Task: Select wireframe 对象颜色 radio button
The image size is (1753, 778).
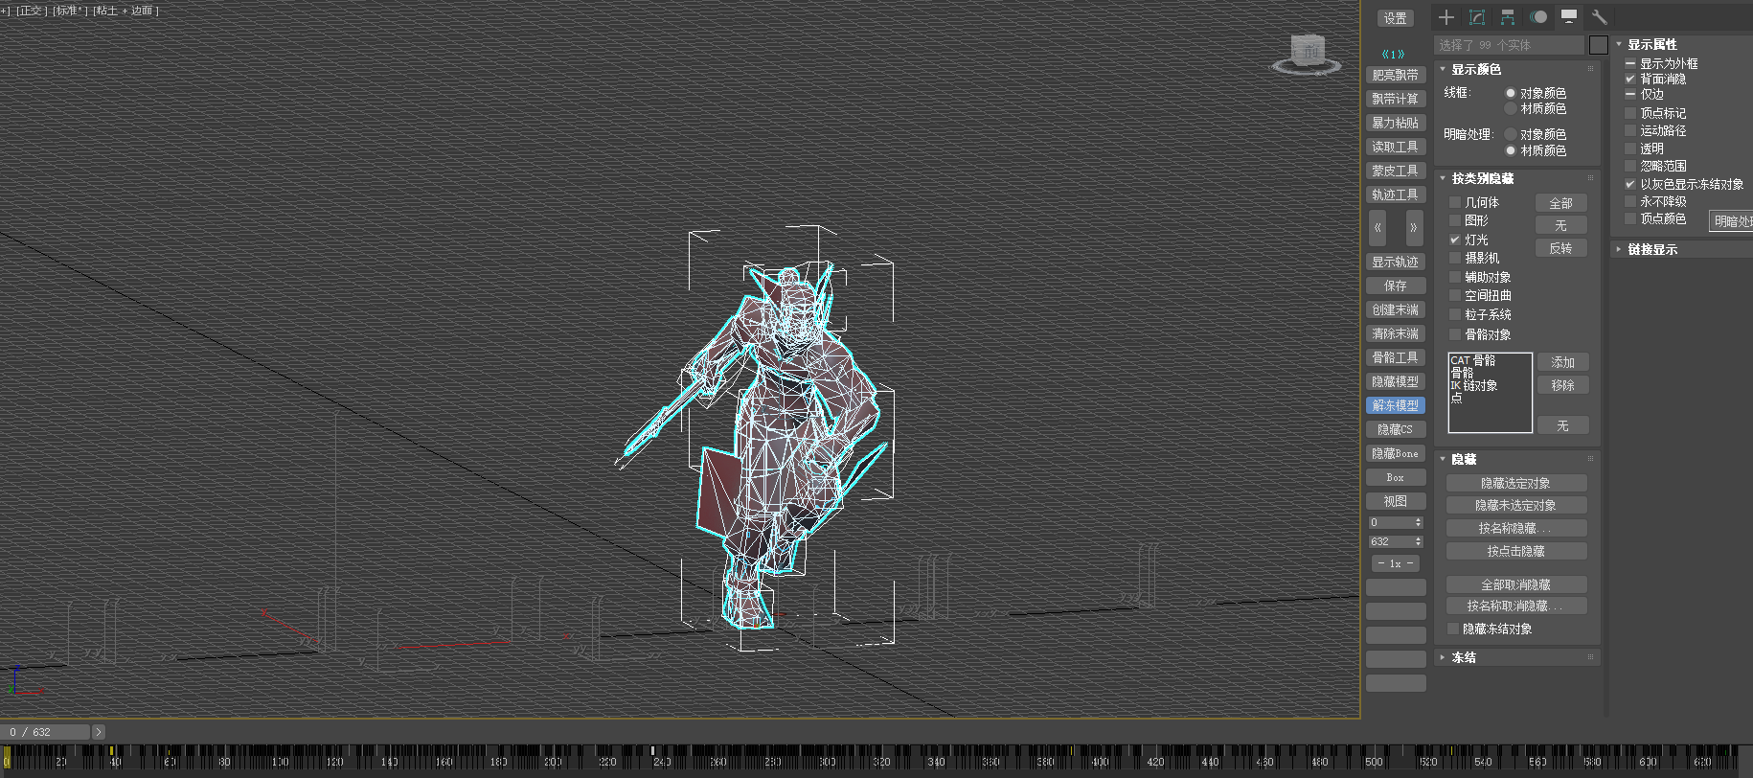Action: click(1511, 93)
